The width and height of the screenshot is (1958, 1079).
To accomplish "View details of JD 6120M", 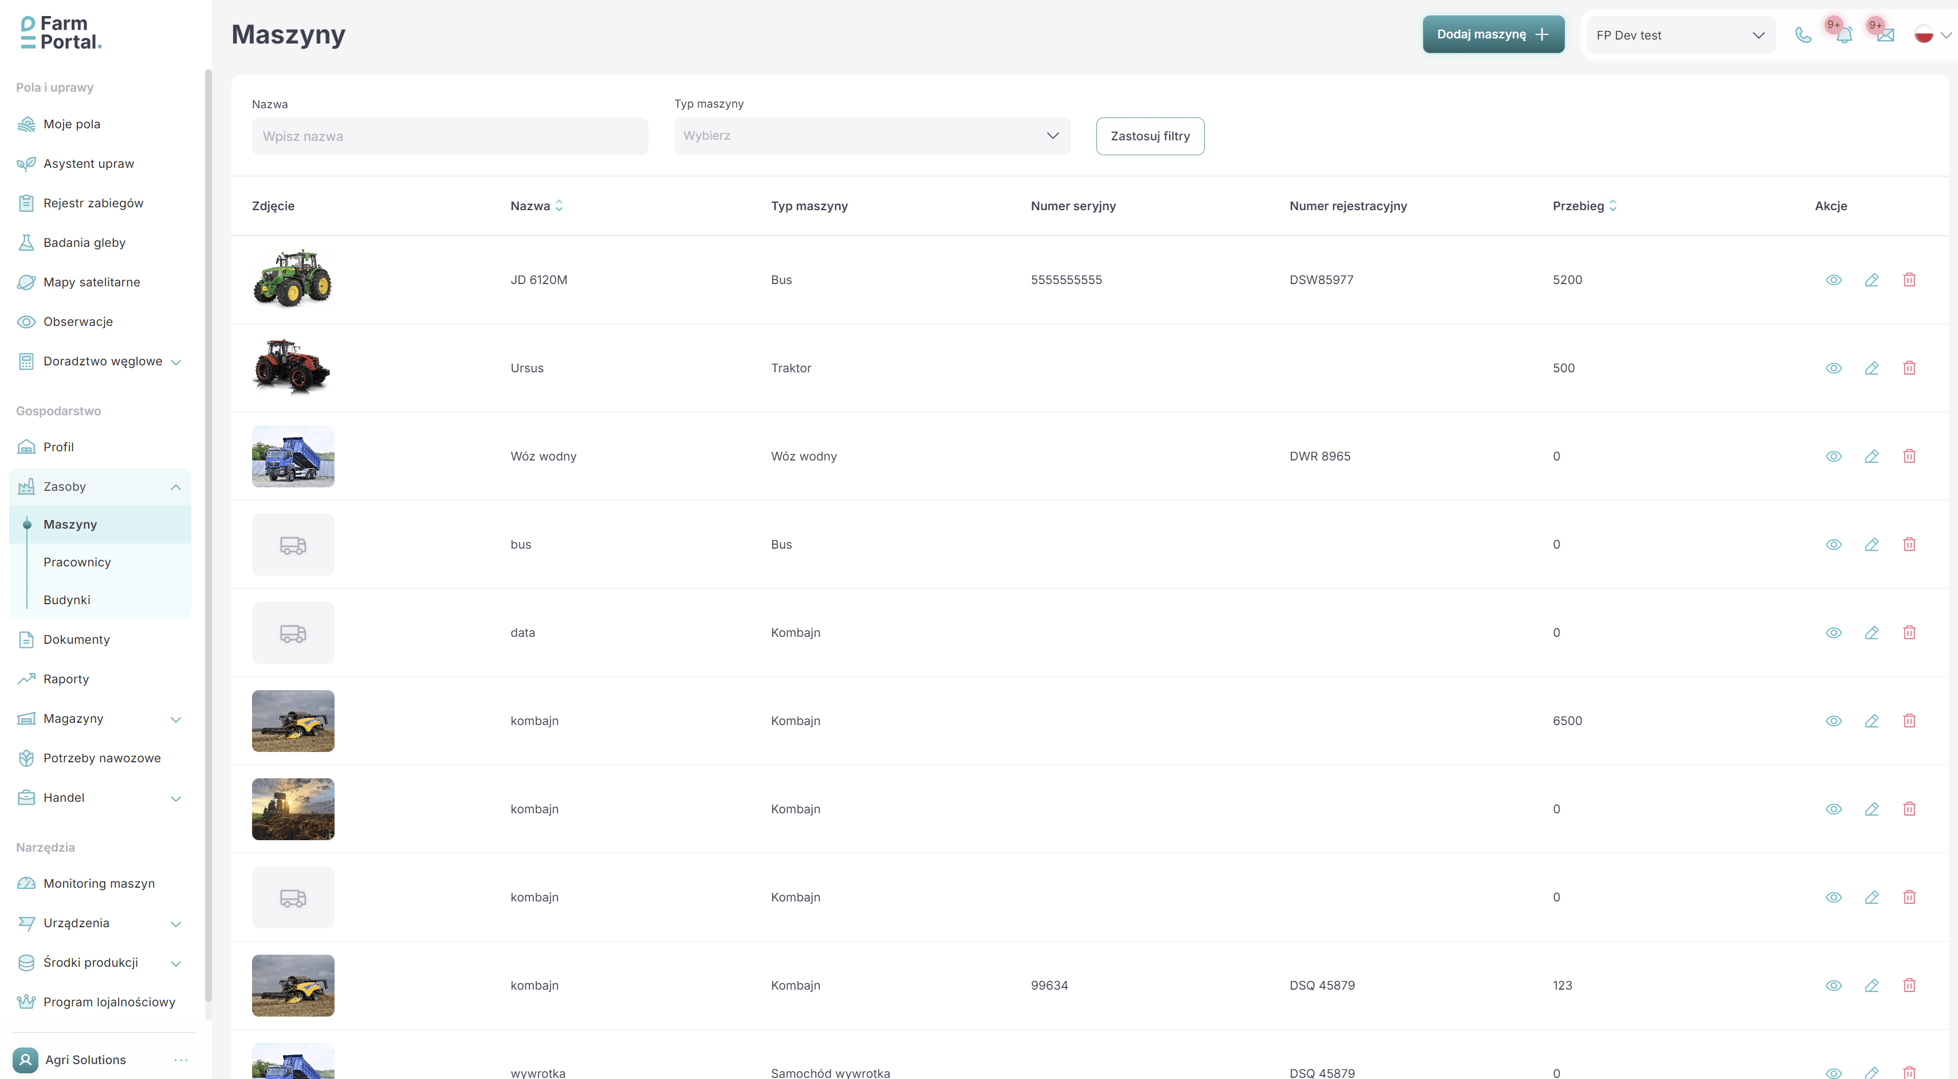I will coord(1833,279).
